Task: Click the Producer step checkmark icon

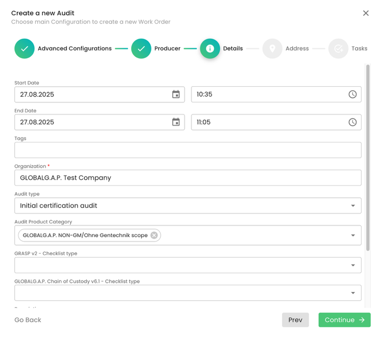Action: pos(141,48)
